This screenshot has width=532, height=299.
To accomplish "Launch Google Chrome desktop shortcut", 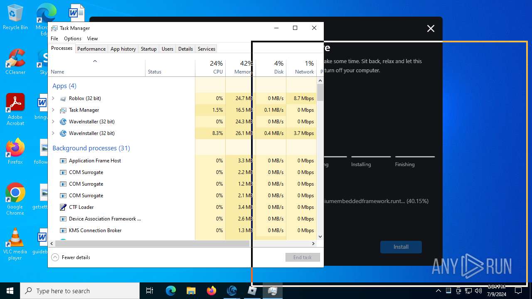I will 15,199.
